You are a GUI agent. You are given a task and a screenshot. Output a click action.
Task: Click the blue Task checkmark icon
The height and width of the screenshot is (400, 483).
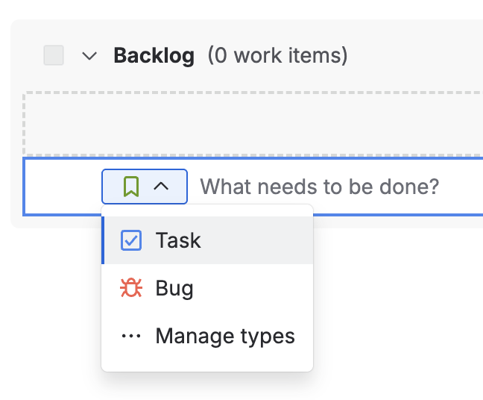[131, 240]
